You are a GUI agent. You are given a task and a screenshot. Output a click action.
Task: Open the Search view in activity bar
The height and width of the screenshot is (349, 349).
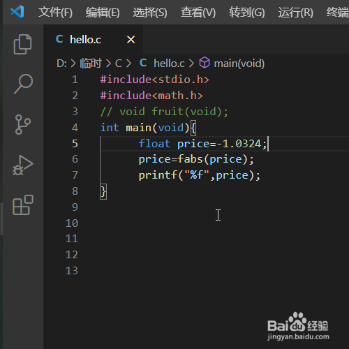(x=23, y=84)
